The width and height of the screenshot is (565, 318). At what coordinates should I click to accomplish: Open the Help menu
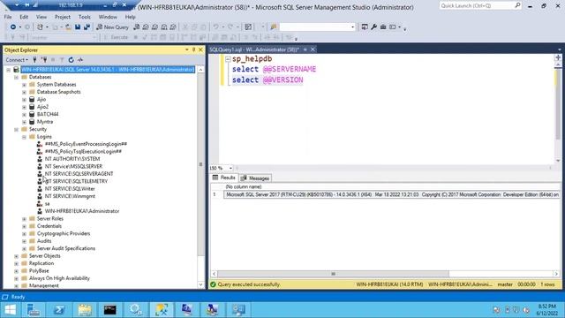[x=130, y=17]
